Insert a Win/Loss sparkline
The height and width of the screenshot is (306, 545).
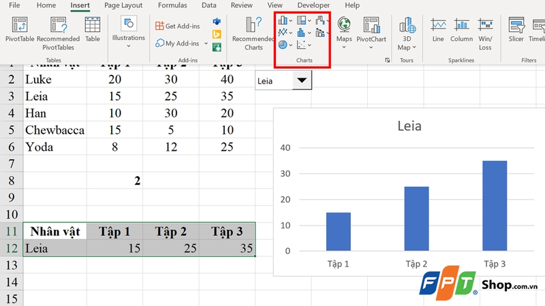[485, 33]
